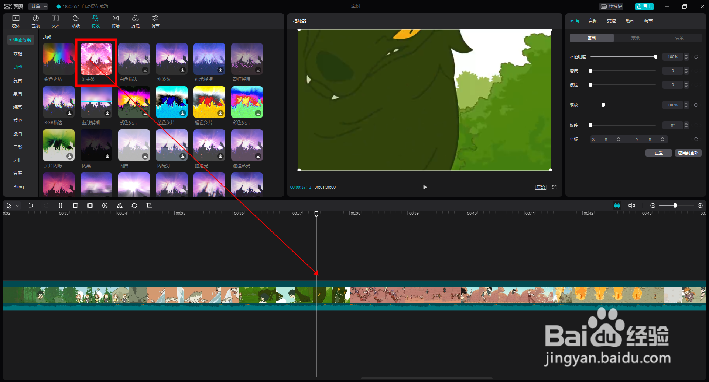Viewport: 709px width, 382px height.
Task: Select the 氛围 effect category
Action: pyautogui.click(x=18, y=94)
